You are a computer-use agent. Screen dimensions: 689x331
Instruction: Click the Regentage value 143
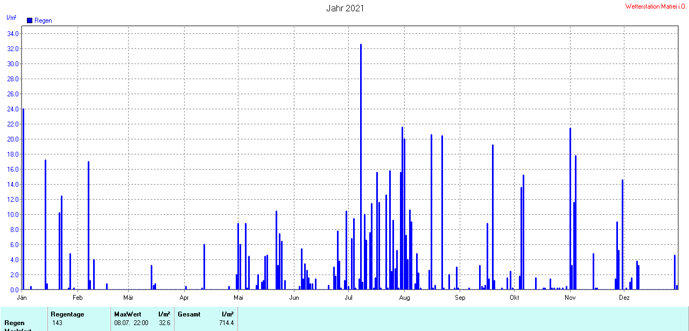pos(57,323)
